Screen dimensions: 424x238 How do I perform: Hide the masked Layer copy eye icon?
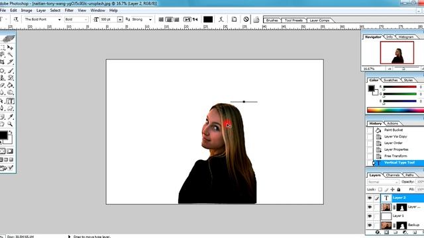(x=370, y=207)
